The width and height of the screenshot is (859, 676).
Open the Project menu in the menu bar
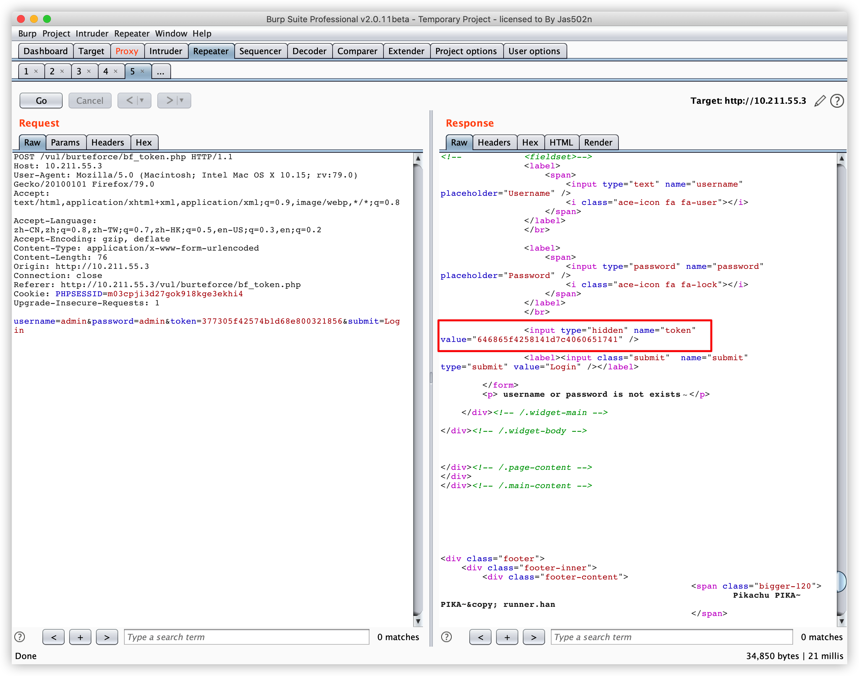[x=56, y=34]
